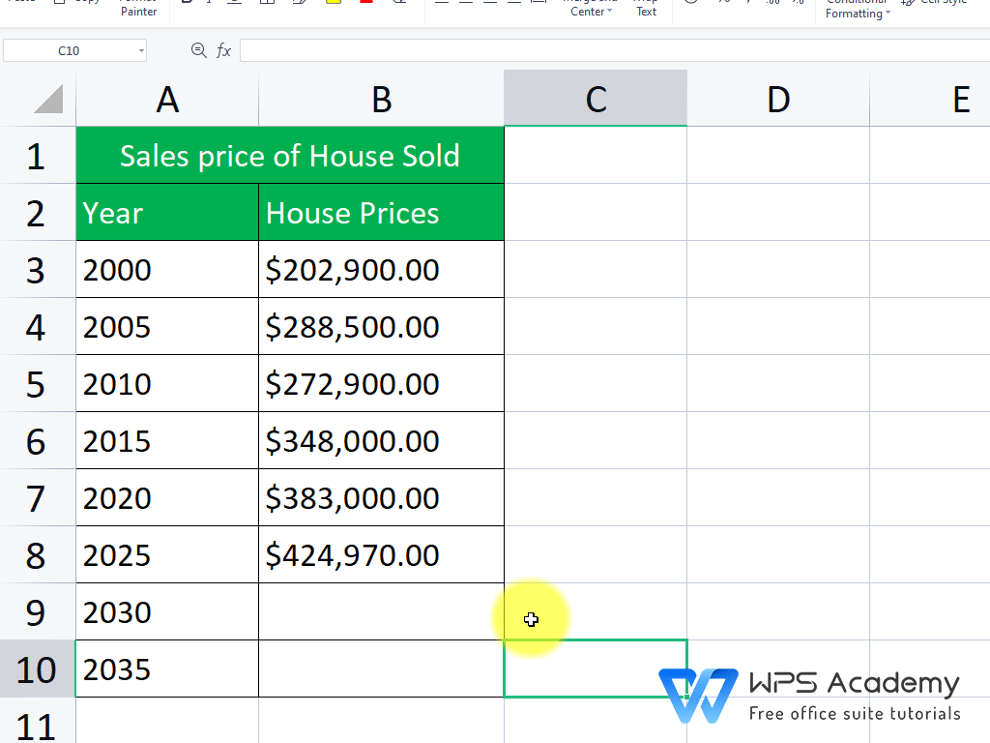Click the zoom magnifier beside the formula bar
Viewport: 990px width, 743px height.
[x=198, y=50]
